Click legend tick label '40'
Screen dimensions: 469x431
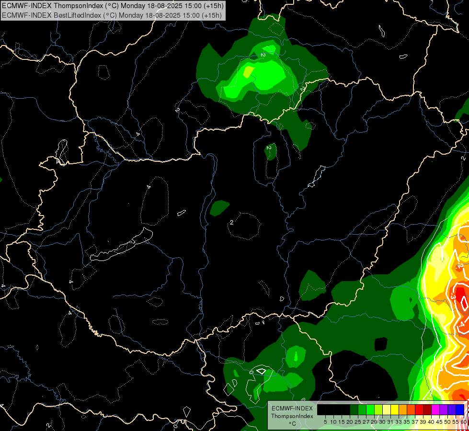[x=432, y=422]
